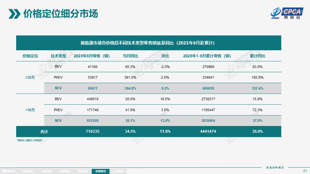Click the 价格定位细分市场 slide title
This screenshot has height=174, width=310.
click(61, 14)
